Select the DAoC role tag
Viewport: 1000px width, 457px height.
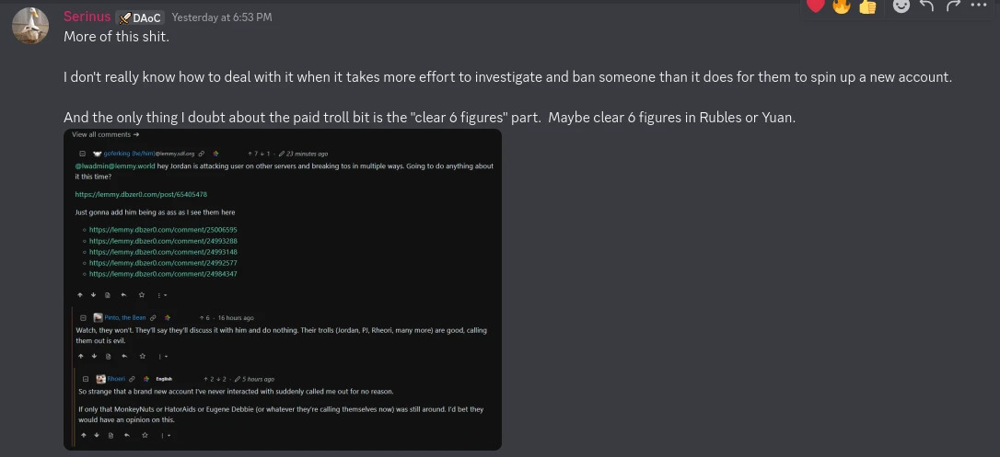click(x=140, y=17)
